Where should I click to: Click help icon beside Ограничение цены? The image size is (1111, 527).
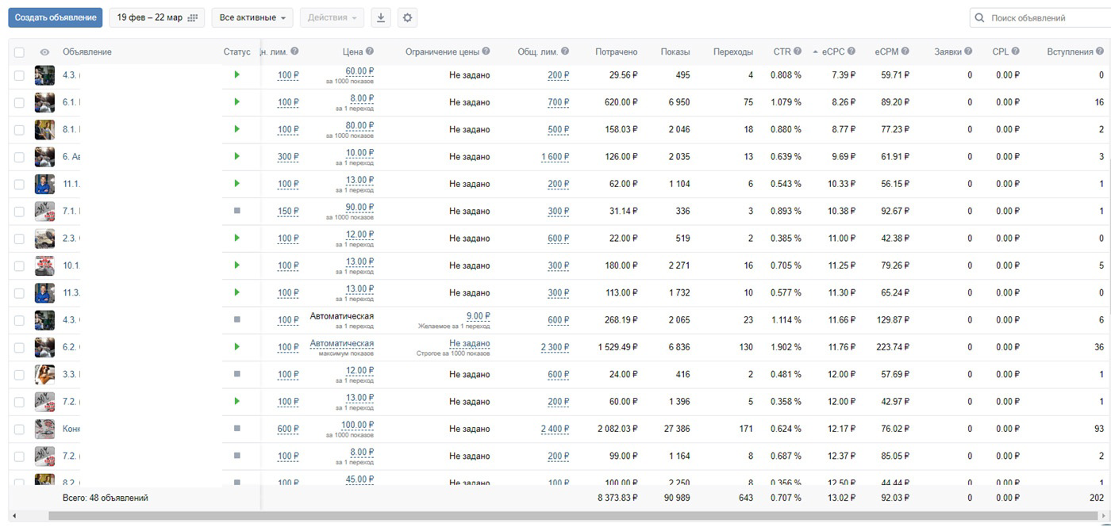(x=486, y=52)
